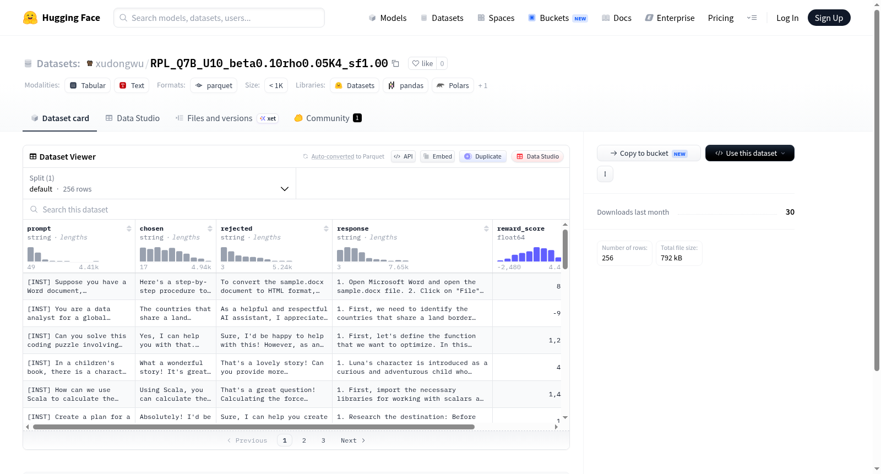Screen dimensions: 881x474
Task: Click the table vertical scrollbar
Action: pyautogui.click(x=565, y=249)
